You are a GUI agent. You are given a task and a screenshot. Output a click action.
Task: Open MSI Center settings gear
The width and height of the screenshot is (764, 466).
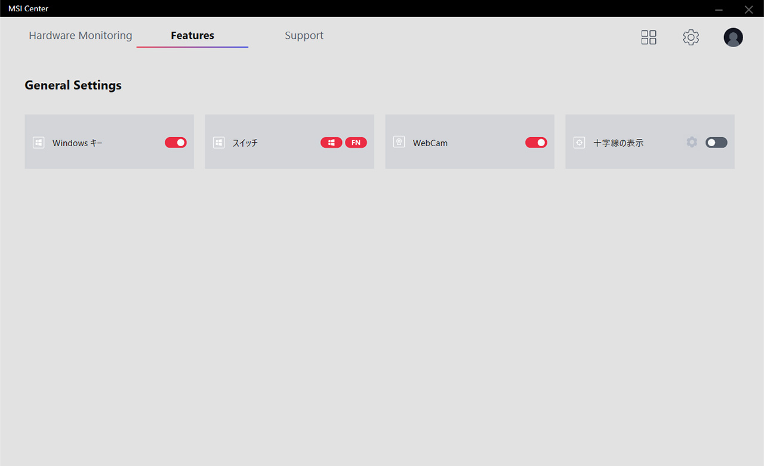click(x=691, y=38)
